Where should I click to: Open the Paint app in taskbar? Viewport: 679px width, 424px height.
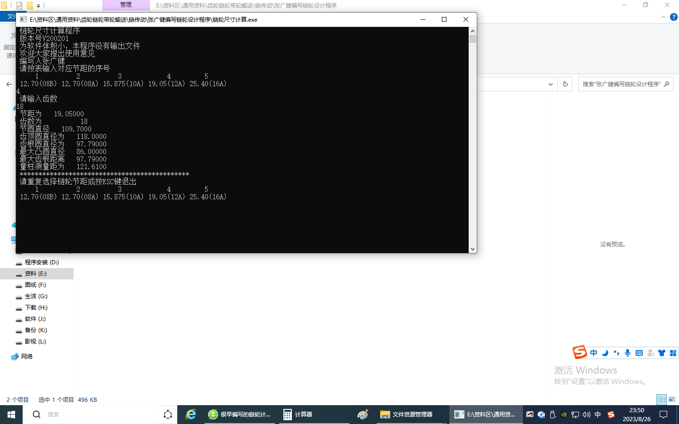(x=363, y=415)
